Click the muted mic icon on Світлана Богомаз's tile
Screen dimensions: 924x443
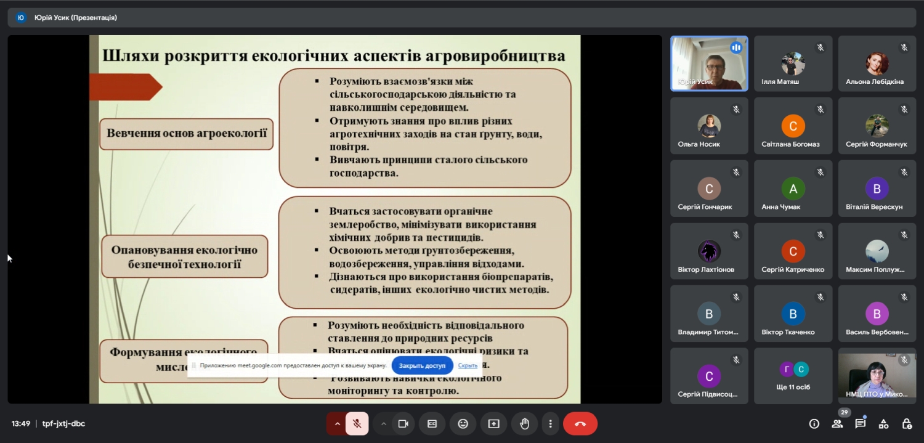pos(820,110)
